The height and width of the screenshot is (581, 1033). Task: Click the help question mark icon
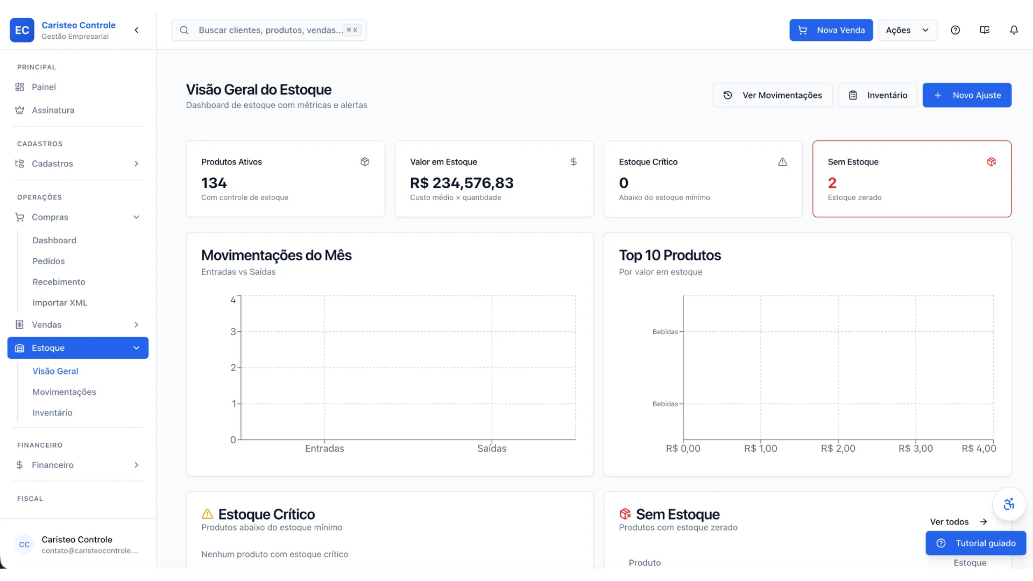[955, 30]
